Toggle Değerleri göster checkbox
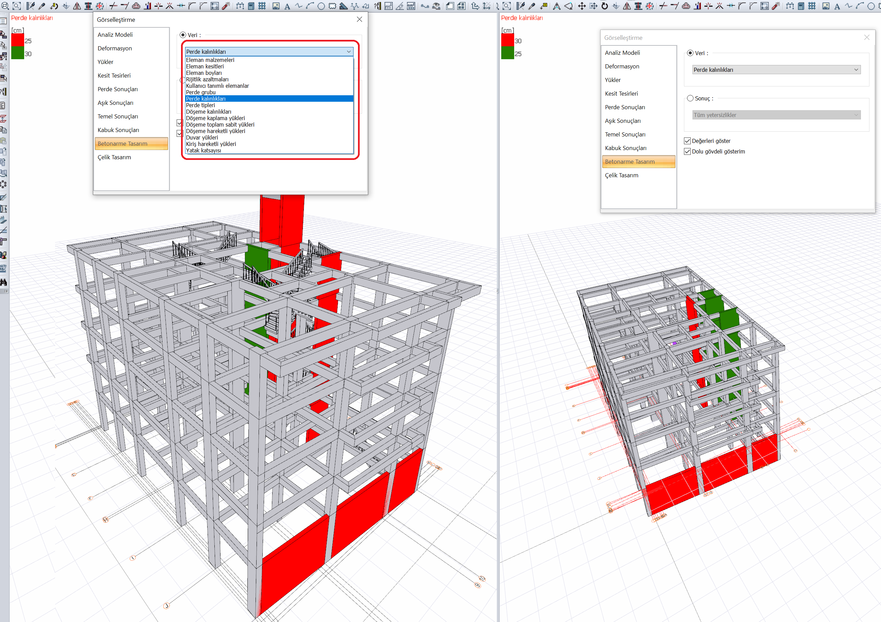 [x=687, y=141]
